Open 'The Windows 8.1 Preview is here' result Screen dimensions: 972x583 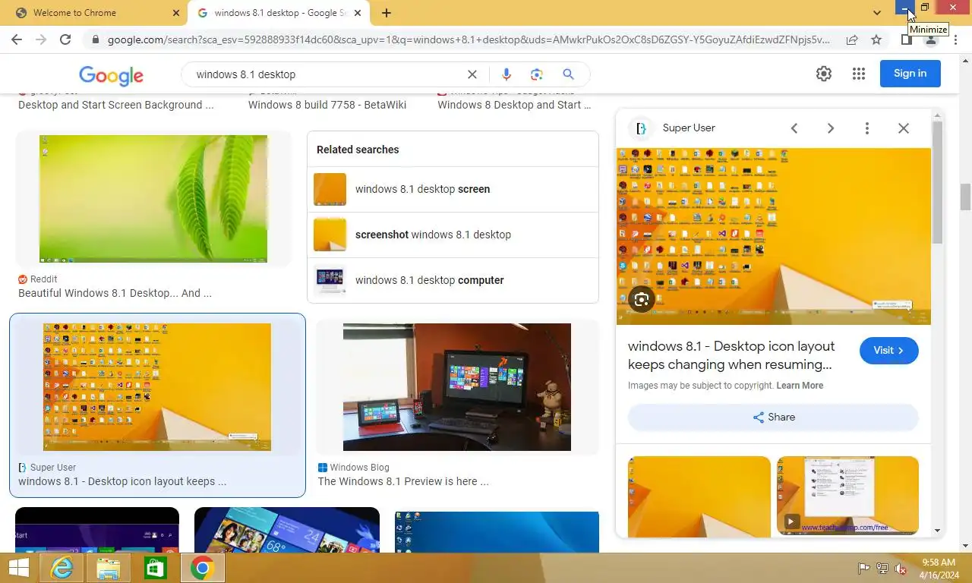point(403,481)
